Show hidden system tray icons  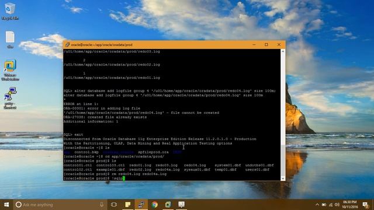pos(317,205)
